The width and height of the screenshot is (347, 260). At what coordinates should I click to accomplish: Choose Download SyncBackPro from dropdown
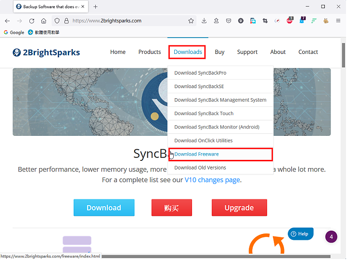click(220, 73)
